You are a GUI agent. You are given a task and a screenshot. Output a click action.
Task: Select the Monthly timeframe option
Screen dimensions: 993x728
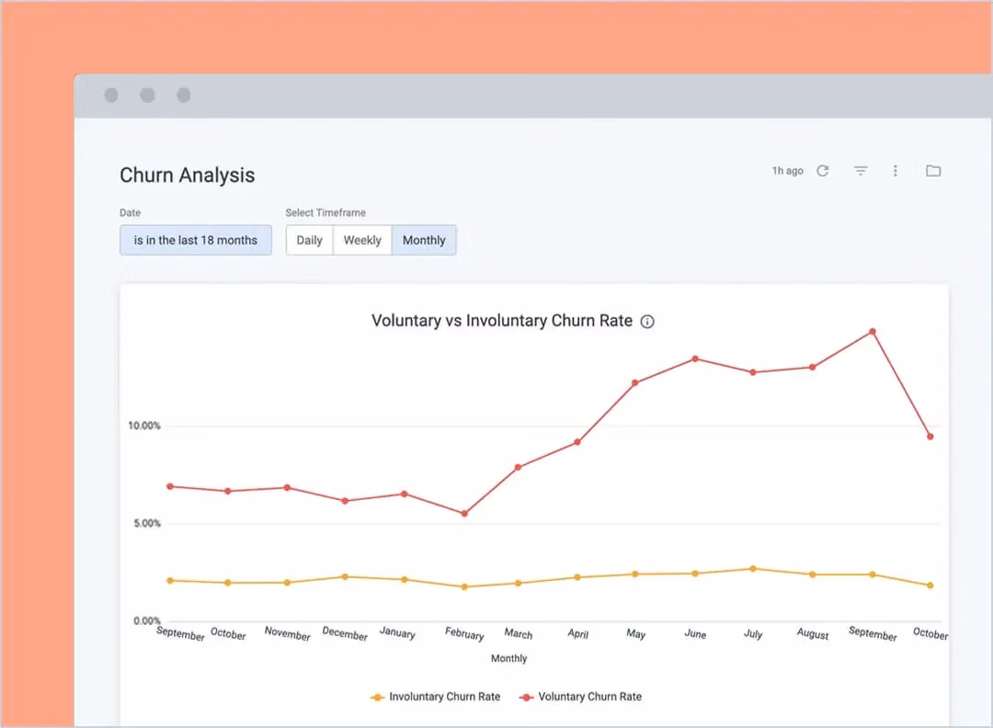click(x=424, y=240)
